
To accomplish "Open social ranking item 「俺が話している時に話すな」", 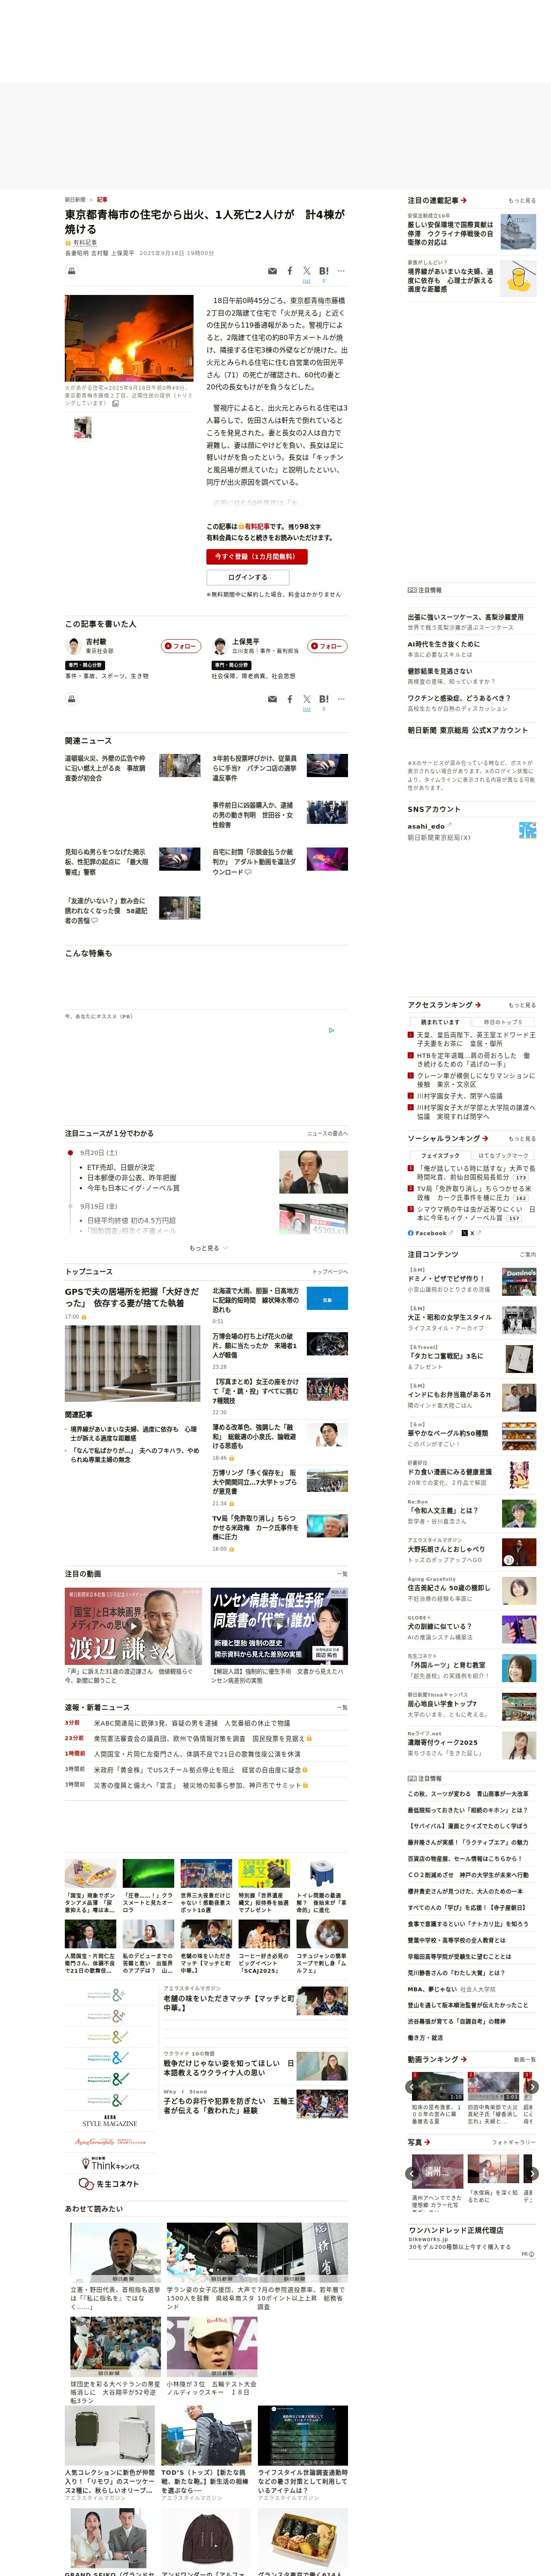I will [475, 1173].
